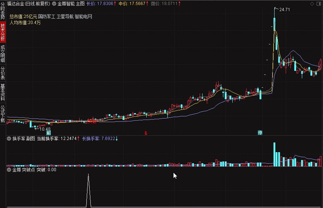Click the red 突破 signal on the chart
Screen dimensions: 323x208
(92, 121)
